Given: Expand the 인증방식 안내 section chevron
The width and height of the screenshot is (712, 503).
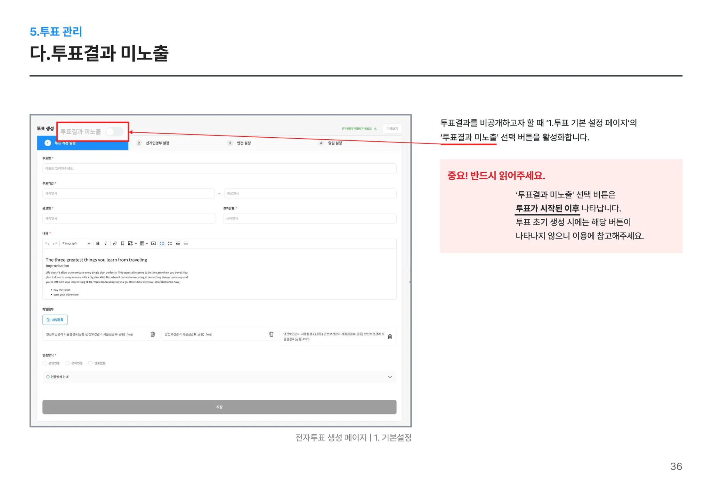Looking at the screenshot, I should click(390, 377).
